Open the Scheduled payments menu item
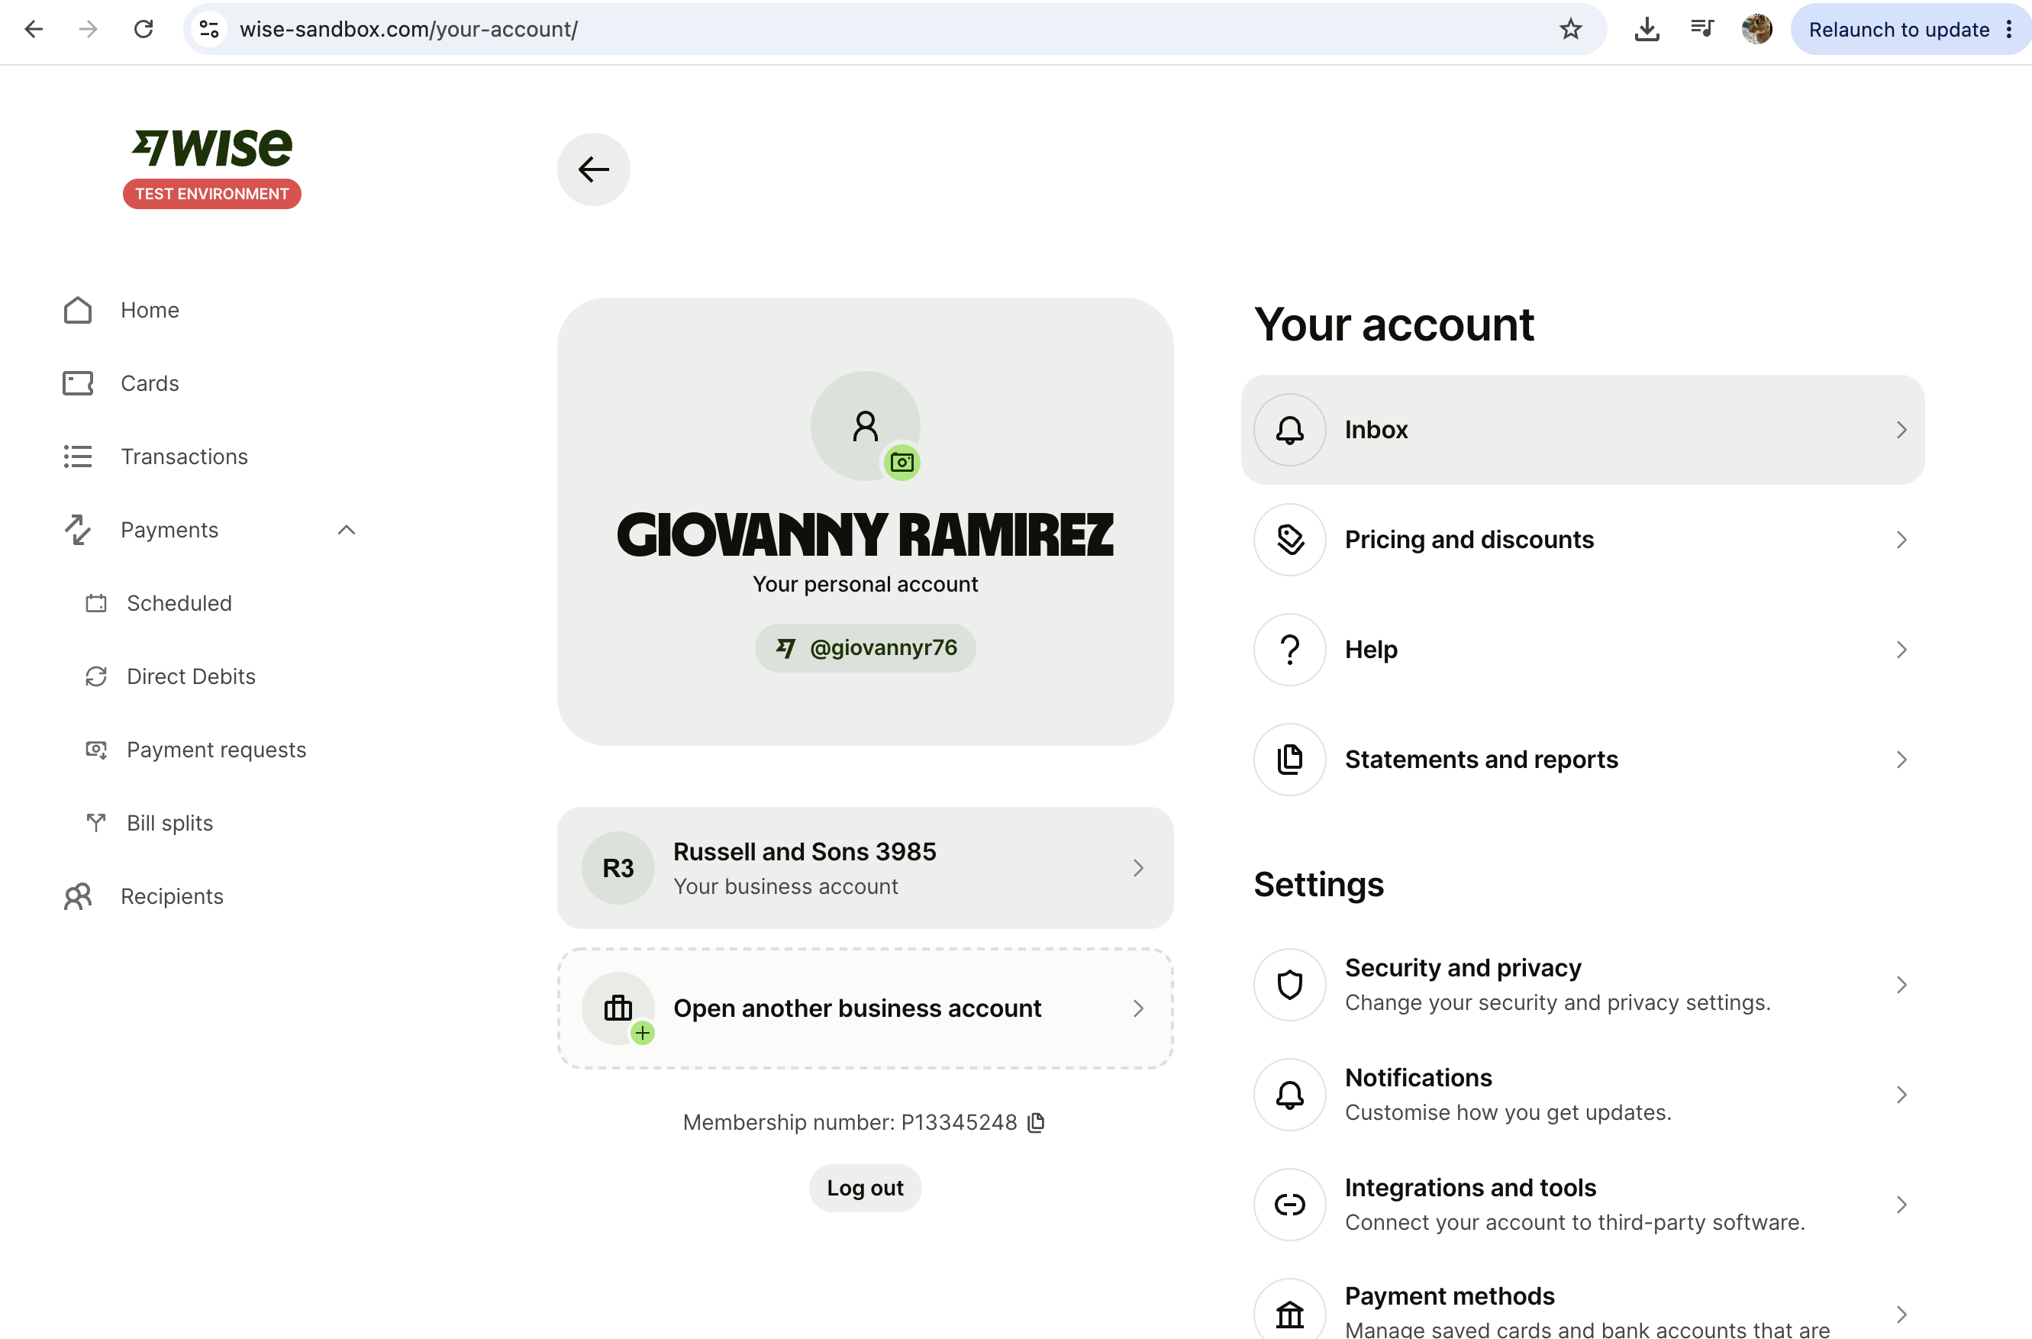Image resolution: width=2032 pixels, height=1339 pixels. pos(179,604)
